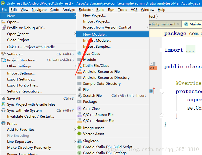This screenshot has height=155, width=202.
Task: Click the Image Asset android icon
Action: pos(79,128)
